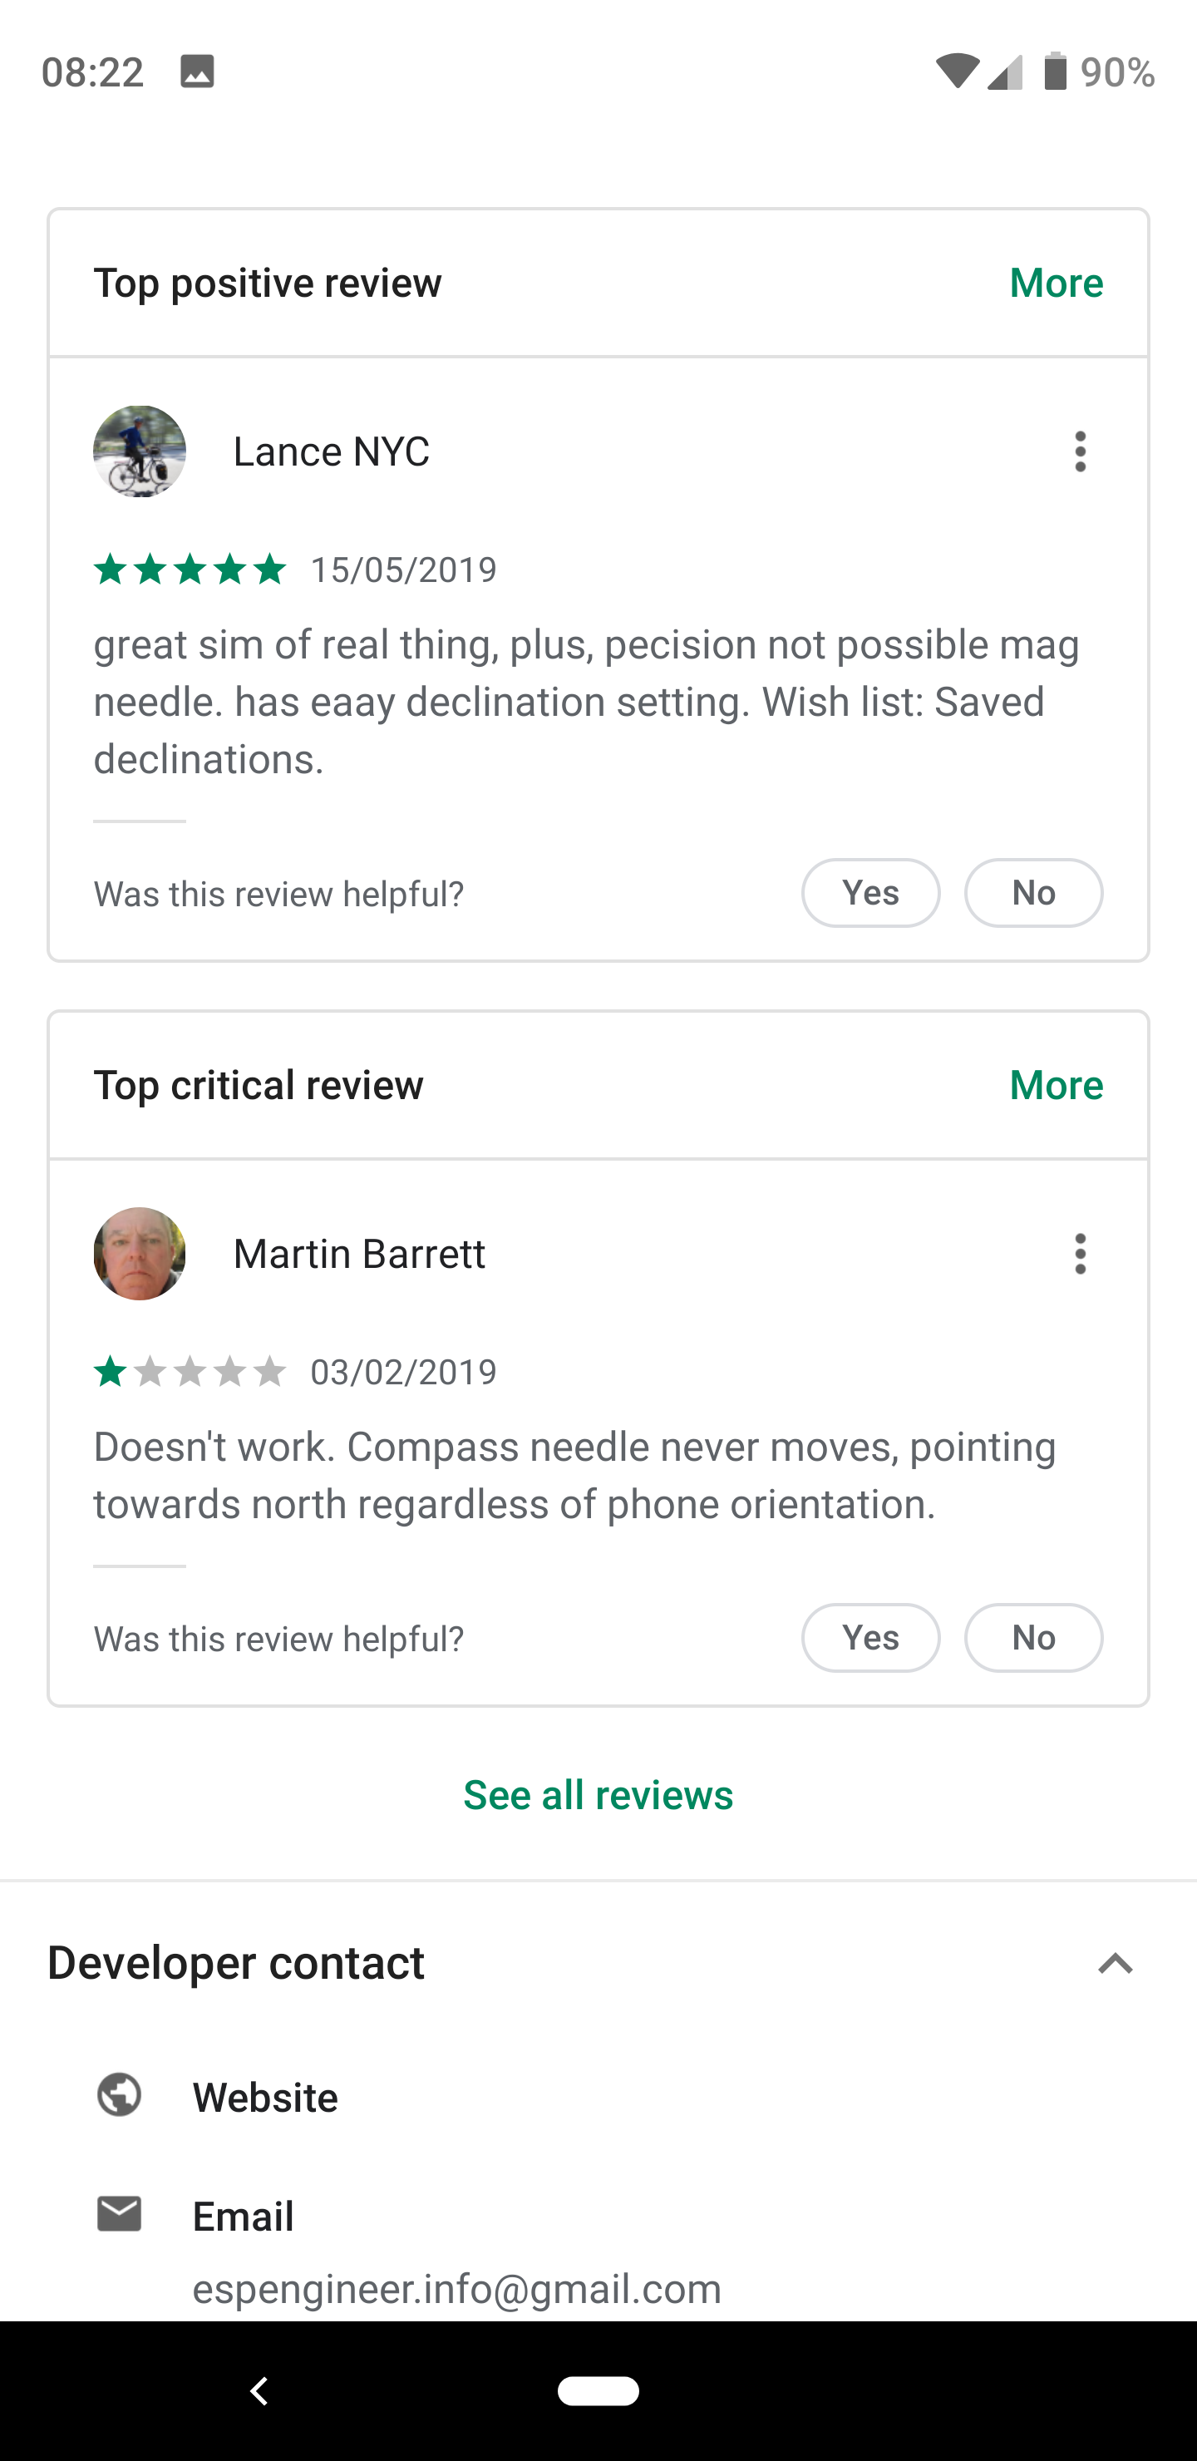Tap the Email envelope icon
This screenshot has height=2461, width=1197.
pyautogui.click(x=120, y=2213)
